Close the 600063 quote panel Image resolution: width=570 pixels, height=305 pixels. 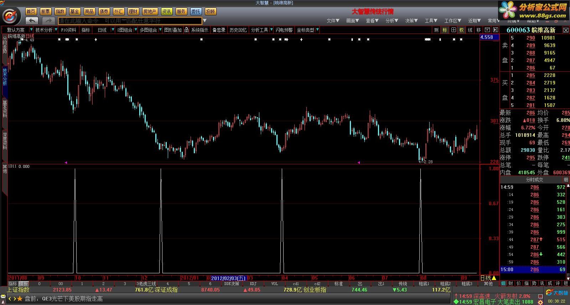coord(566,30)
